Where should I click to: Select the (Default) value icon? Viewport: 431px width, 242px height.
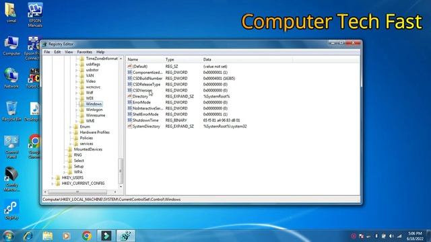130,67
